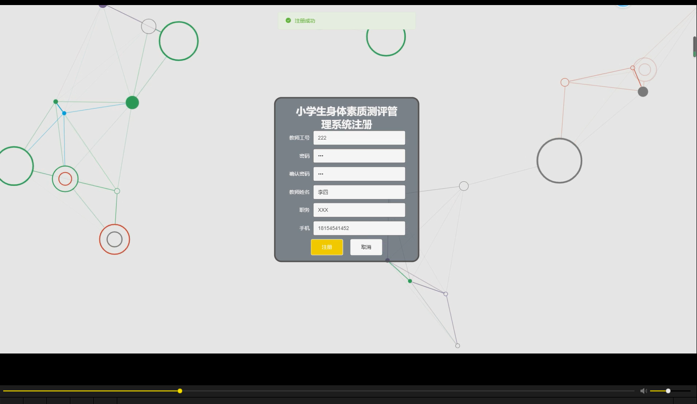Click the 教师姓名 label
697x404 pixels.
click(299, 192)
